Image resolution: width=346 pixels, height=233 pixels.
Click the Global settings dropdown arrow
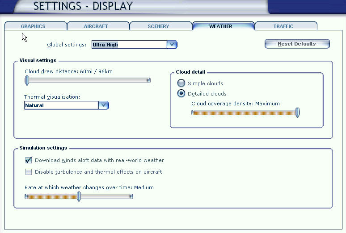coord(172,45)
